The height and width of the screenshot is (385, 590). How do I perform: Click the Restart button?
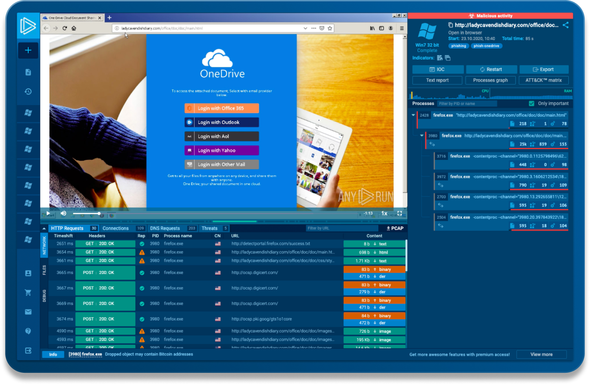tap(491, 69)
